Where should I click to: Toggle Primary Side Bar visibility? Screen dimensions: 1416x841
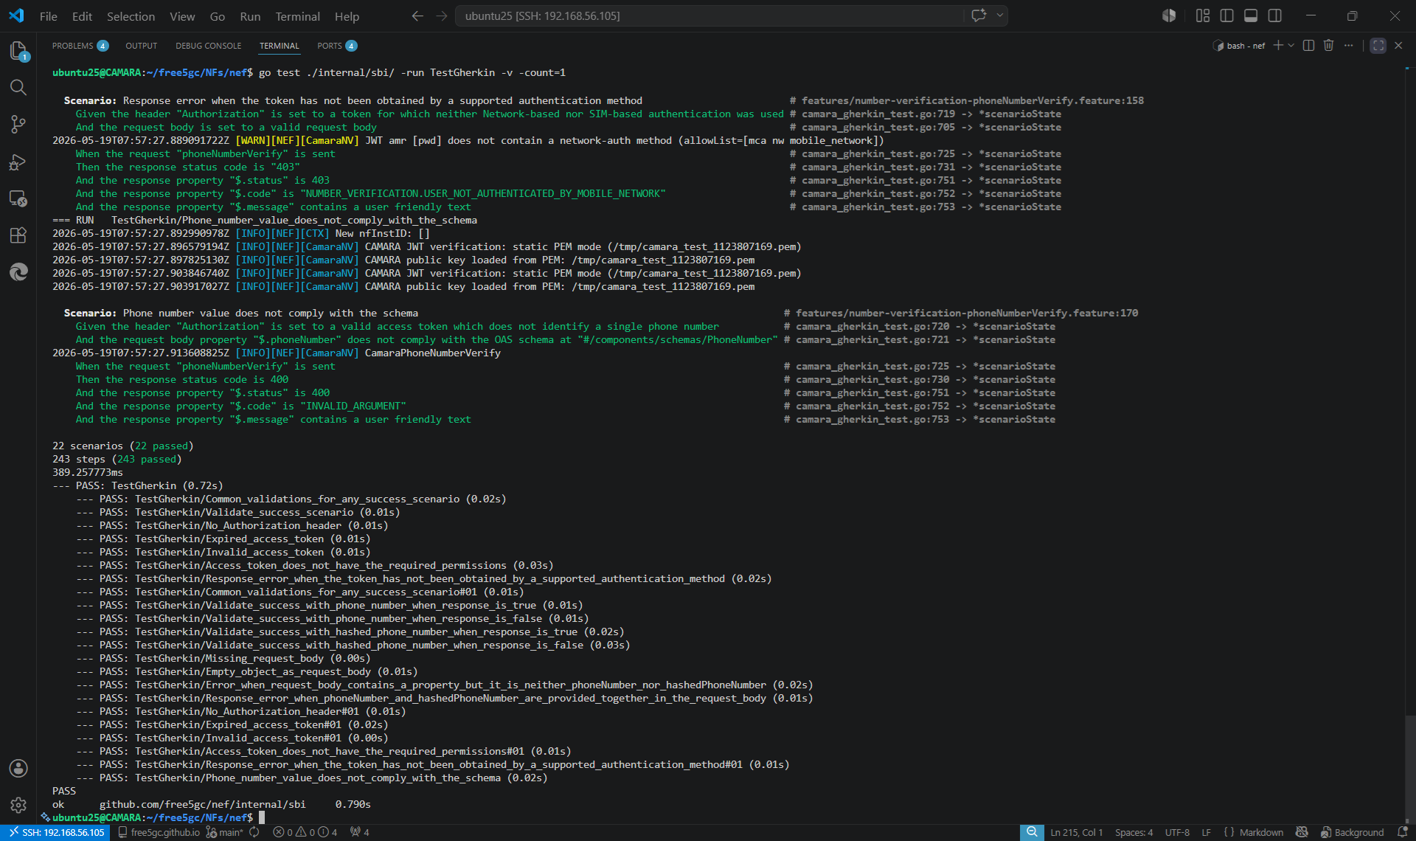click(x=1227, y=15)
